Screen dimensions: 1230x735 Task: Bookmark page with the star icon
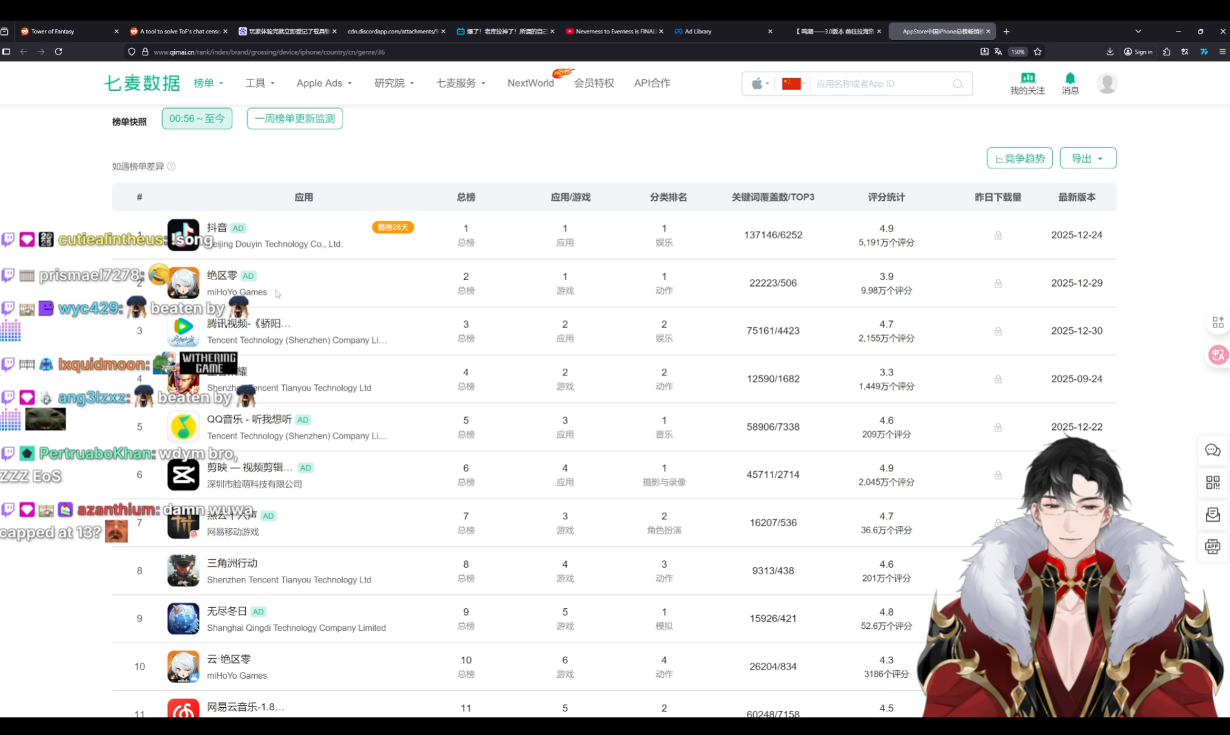coord(1038,52)
